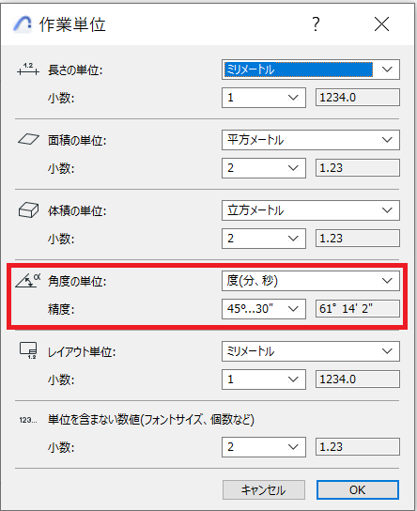Viewport: 417px width, 511px height.
Task: Open area decimals dropdown showing 2
Action: [264, 168]
